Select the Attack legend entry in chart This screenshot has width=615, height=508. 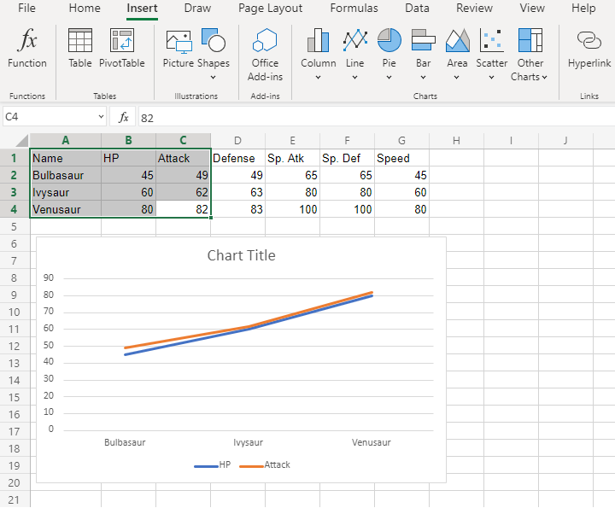tap(276, 465)
